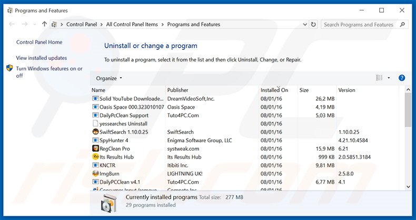Click the refresh address bar icon
Screen dimensions: 416x220
(x=313, y=24)
